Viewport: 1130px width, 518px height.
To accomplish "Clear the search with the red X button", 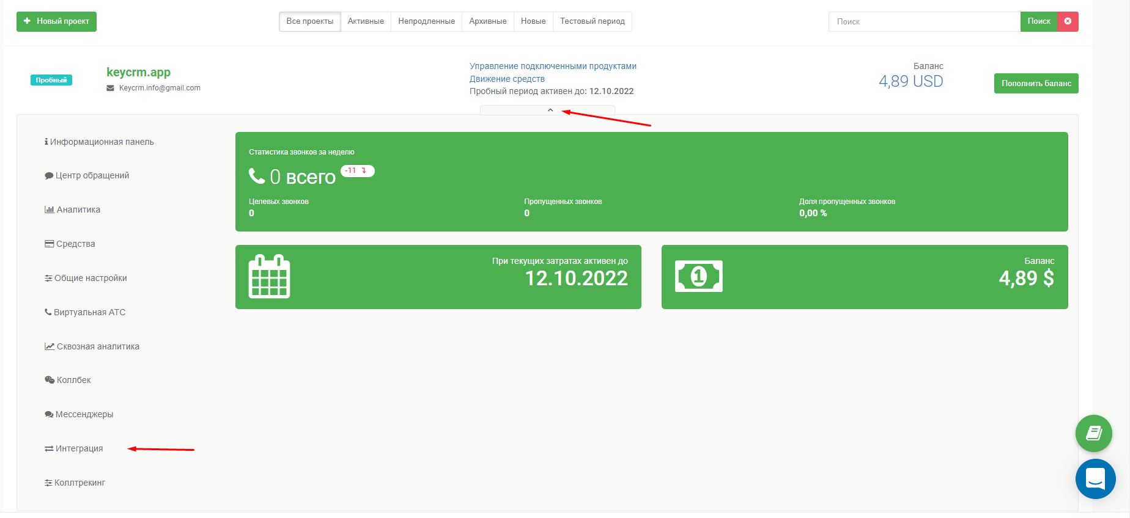I will [1068, 21].
